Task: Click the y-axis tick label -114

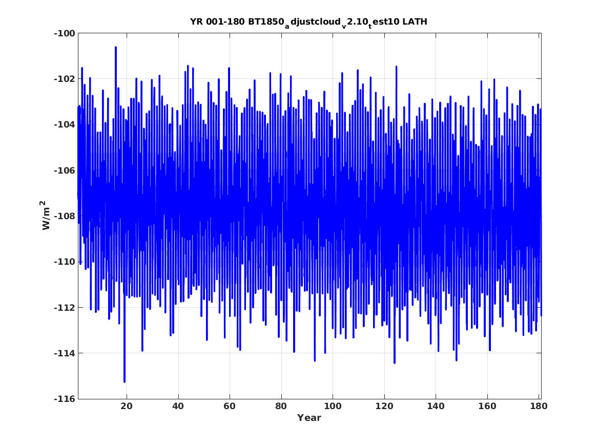Action: click(65, 353)
